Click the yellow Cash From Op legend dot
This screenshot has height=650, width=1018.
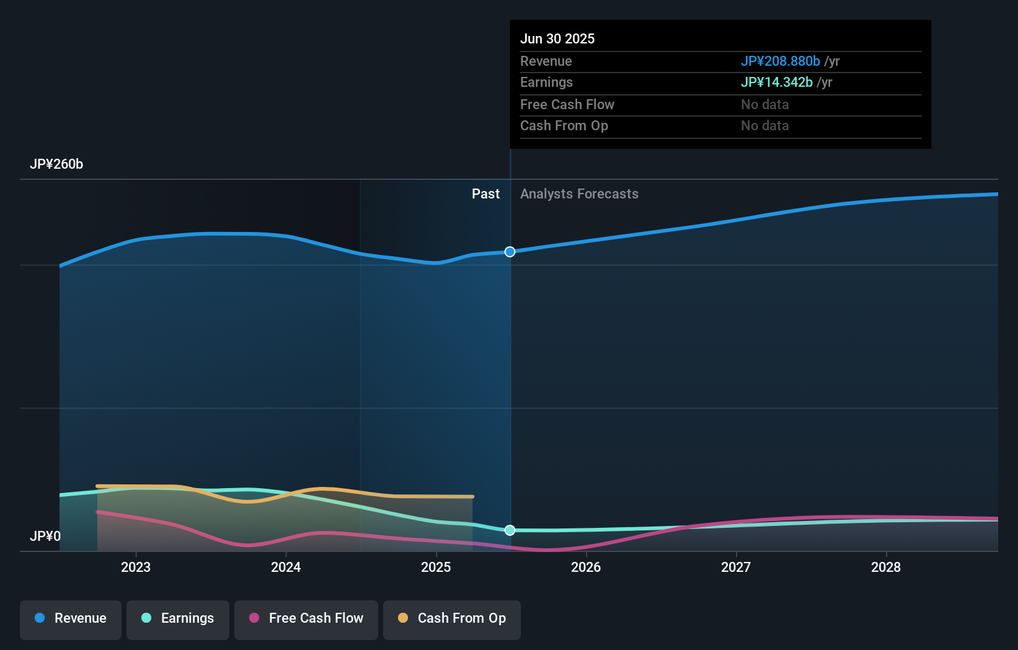pos(402,618)
